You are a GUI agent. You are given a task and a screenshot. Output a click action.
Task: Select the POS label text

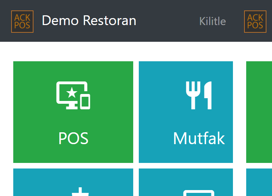[x=73, y=138]
